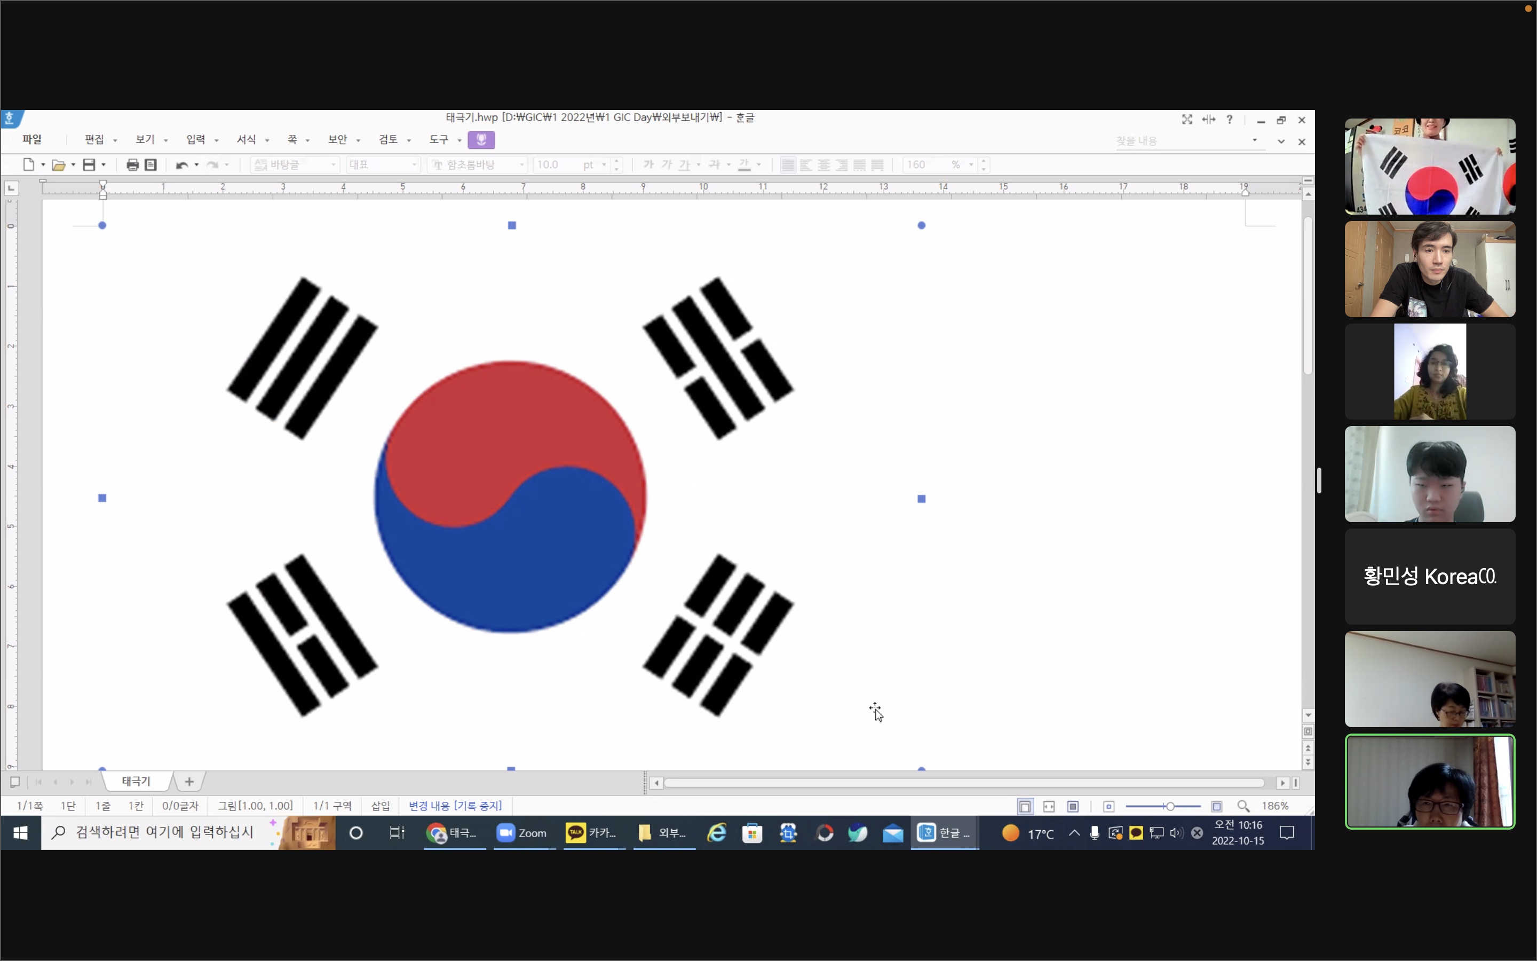Click the Redo arrow icon
The width and height of the screenshot is (1537, 961).
click(x=212, y=166)
